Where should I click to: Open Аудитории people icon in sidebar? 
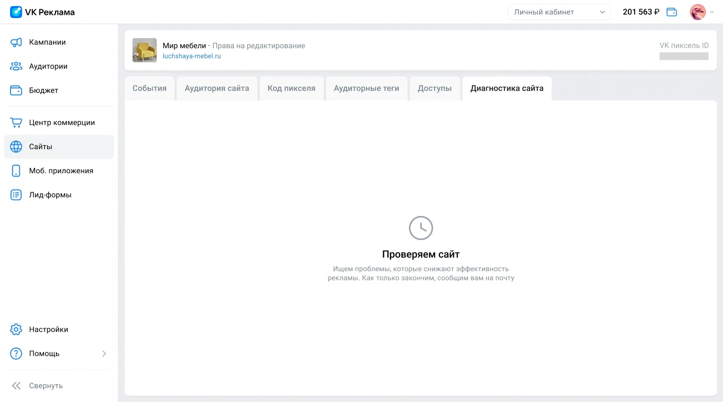pyautogui.click(x=16, y=66)
